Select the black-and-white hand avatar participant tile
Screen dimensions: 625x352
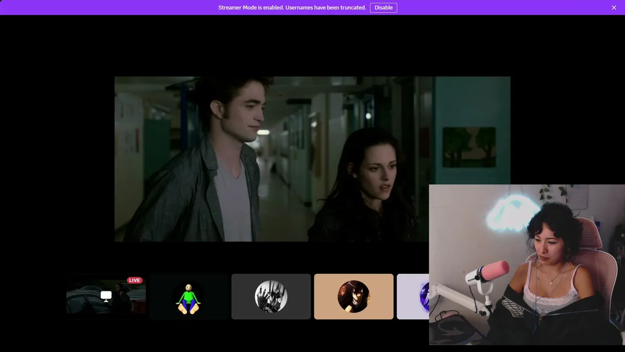pos(271,296)
